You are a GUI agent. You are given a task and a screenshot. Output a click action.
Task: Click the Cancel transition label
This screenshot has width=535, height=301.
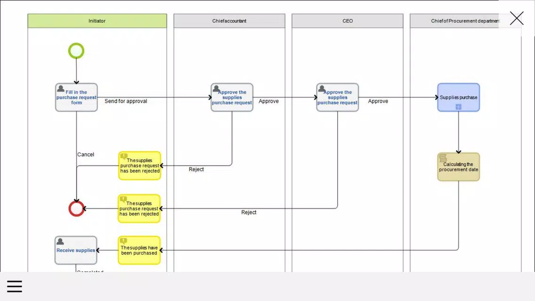(x=86, y=154)
